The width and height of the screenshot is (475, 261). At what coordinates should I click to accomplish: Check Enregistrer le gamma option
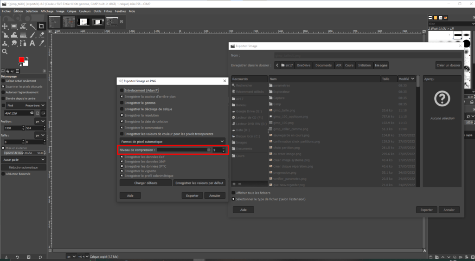122,103
